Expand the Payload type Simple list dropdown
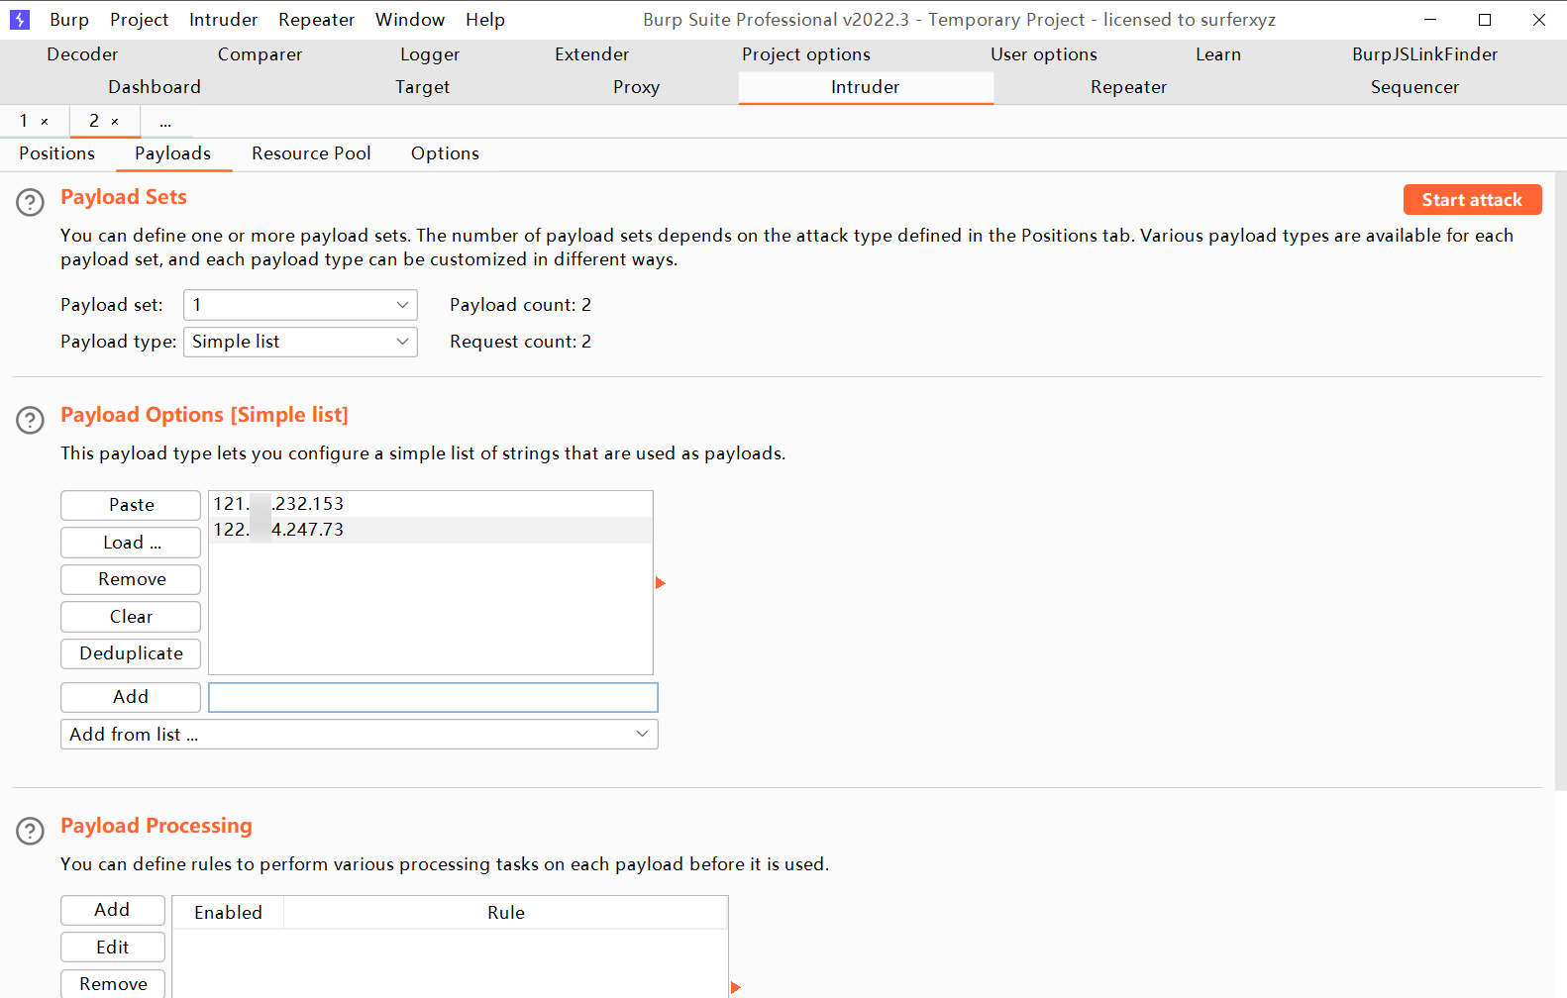This screenshot has height=998, width=1567. coord(300,342)
